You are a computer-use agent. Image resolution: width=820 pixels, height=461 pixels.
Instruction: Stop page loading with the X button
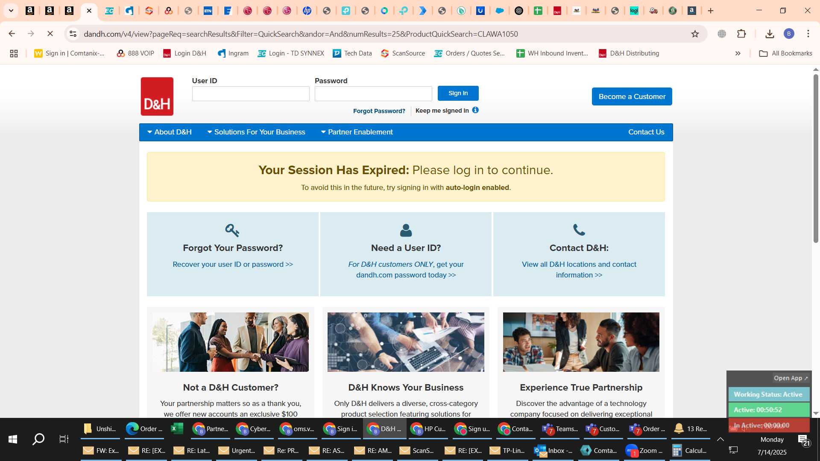pos(50,34)
